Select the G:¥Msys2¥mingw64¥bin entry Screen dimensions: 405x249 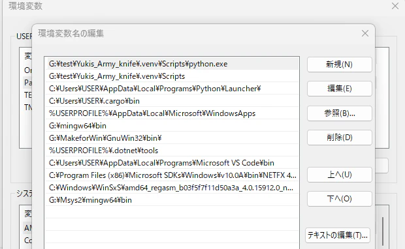(x=172, y=199)
